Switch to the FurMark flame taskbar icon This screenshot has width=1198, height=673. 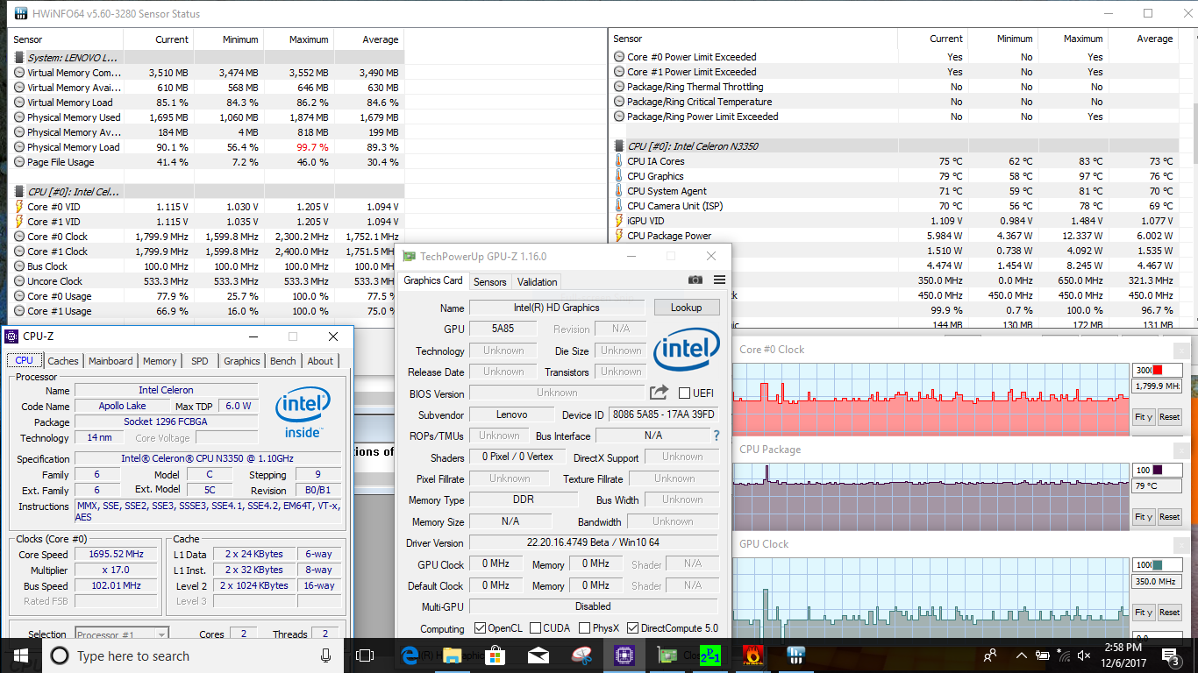tap(752, 655)
